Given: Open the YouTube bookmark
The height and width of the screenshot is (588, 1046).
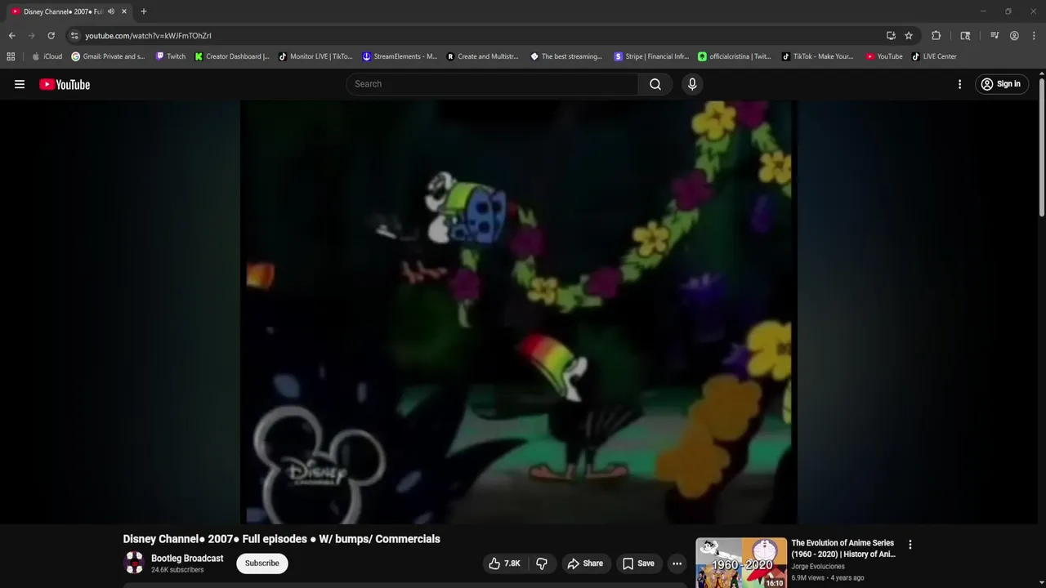Looking at the screenshot, I should (884, 56).
